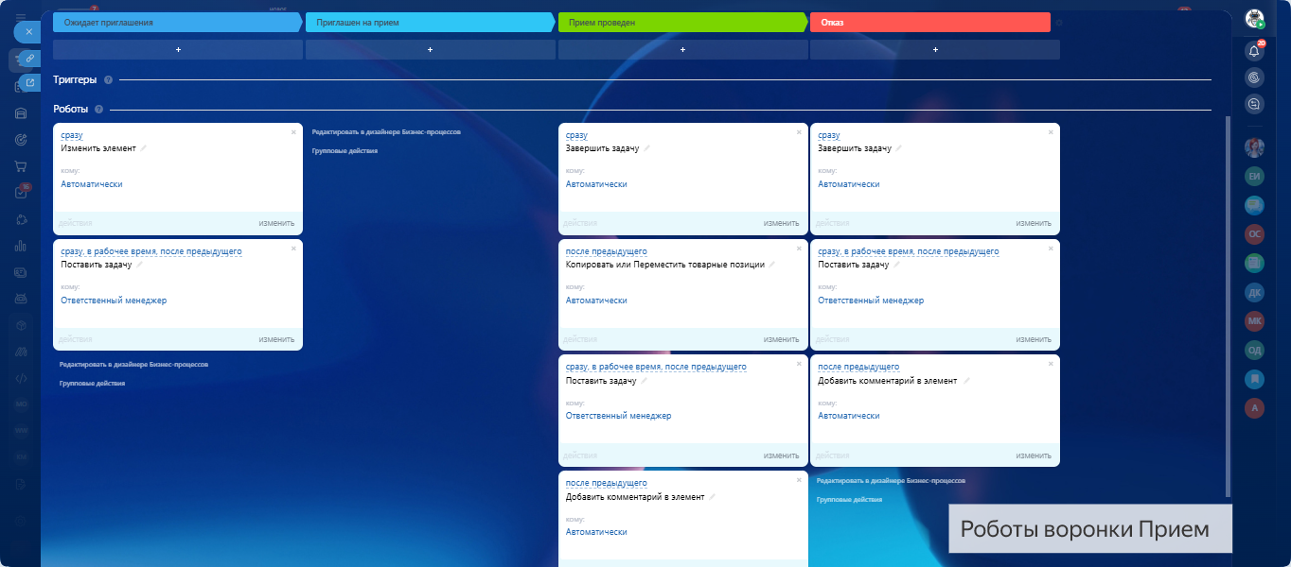Remove the Изменить элемент robot card
This screenshot has width=1291, height=567.
[293, 132]
